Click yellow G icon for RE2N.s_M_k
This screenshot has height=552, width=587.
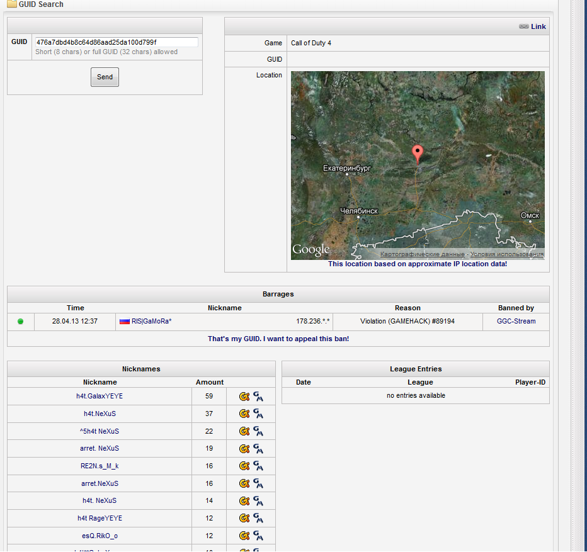pyautogui.click(x=244, y=466)
